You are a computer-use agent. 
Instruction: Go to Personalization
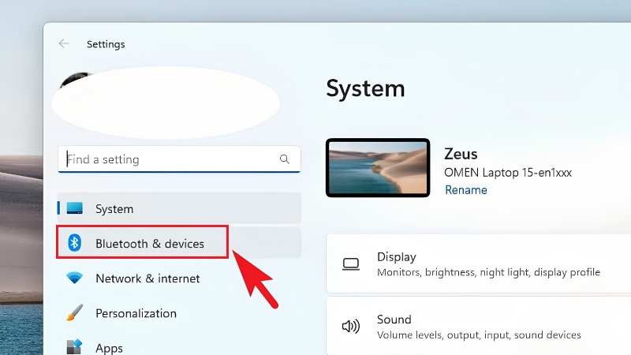point(179,313)
